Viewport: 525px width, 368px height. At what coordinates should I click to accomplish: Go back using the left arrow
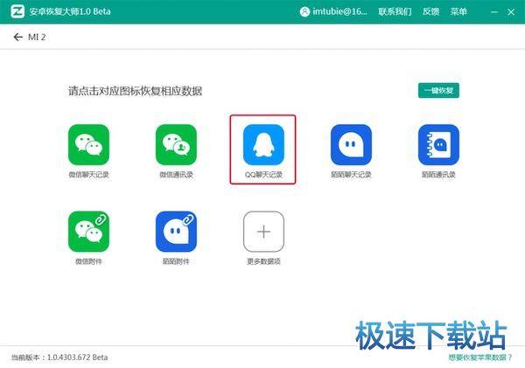pos(17,37)
